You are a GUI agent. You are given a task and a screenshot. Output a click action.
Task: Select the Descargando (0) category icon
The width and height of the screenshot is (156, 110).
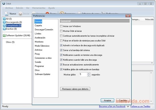(x=4, y=22)
